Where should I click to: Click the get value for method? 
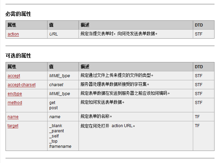coord(52,103)
